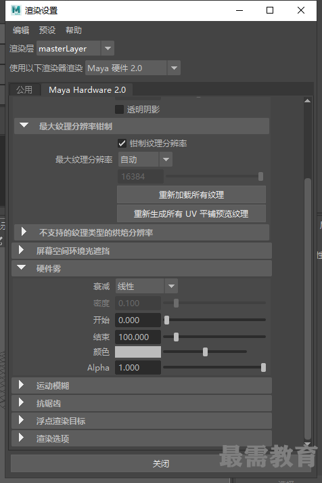Click 重新生成所有 UV 平铺预览纹理 button
This screenshot has height=483, width=322.
[x=191, y=214]
